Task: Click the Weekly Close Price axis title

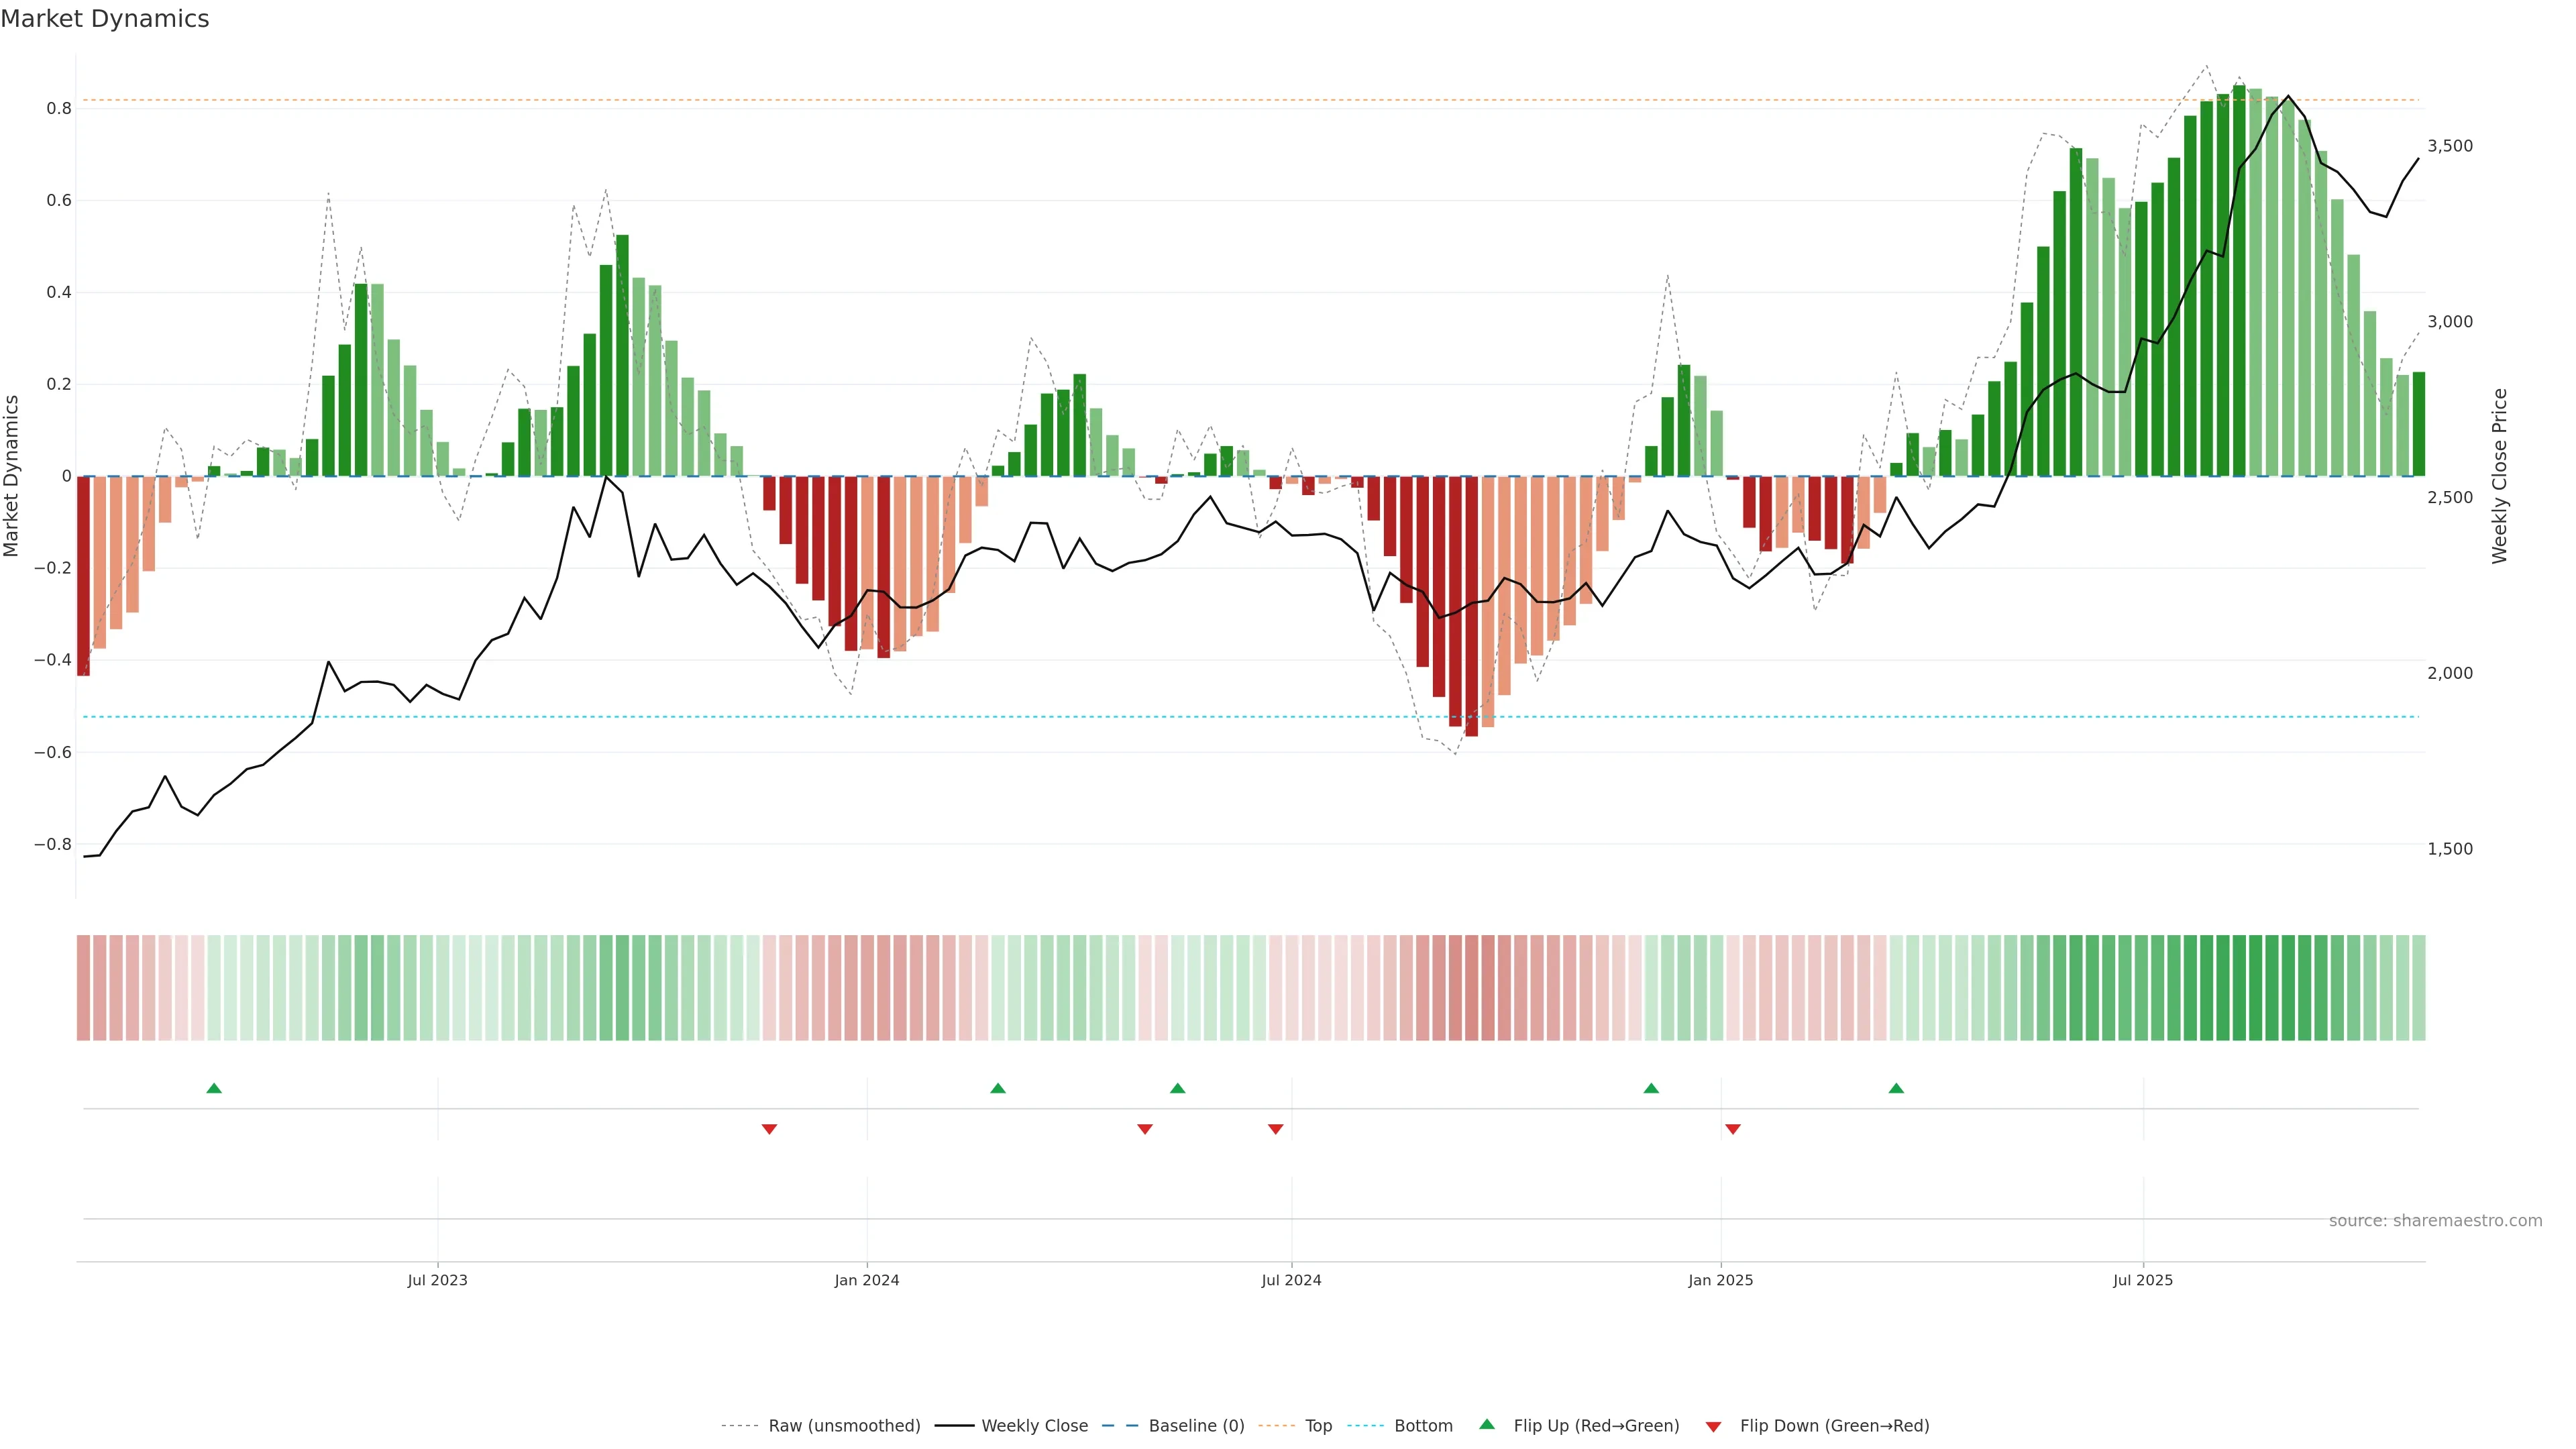Action: [x=2500, y=476]
